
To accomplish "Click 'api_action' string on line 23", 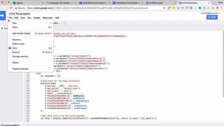I will tap(53, 89).
